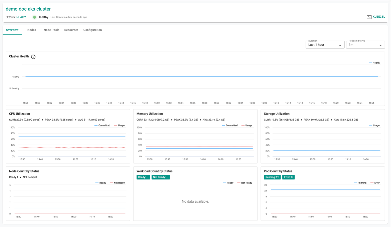Click the Pod Count by Status heading
This screenshot has height=227, width=391.
[278, 171]
